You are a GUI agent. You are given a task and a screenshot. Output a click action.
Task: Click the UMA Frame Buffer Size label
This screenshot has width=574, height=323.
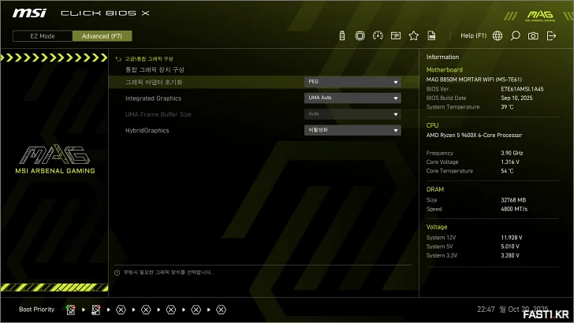158,114
